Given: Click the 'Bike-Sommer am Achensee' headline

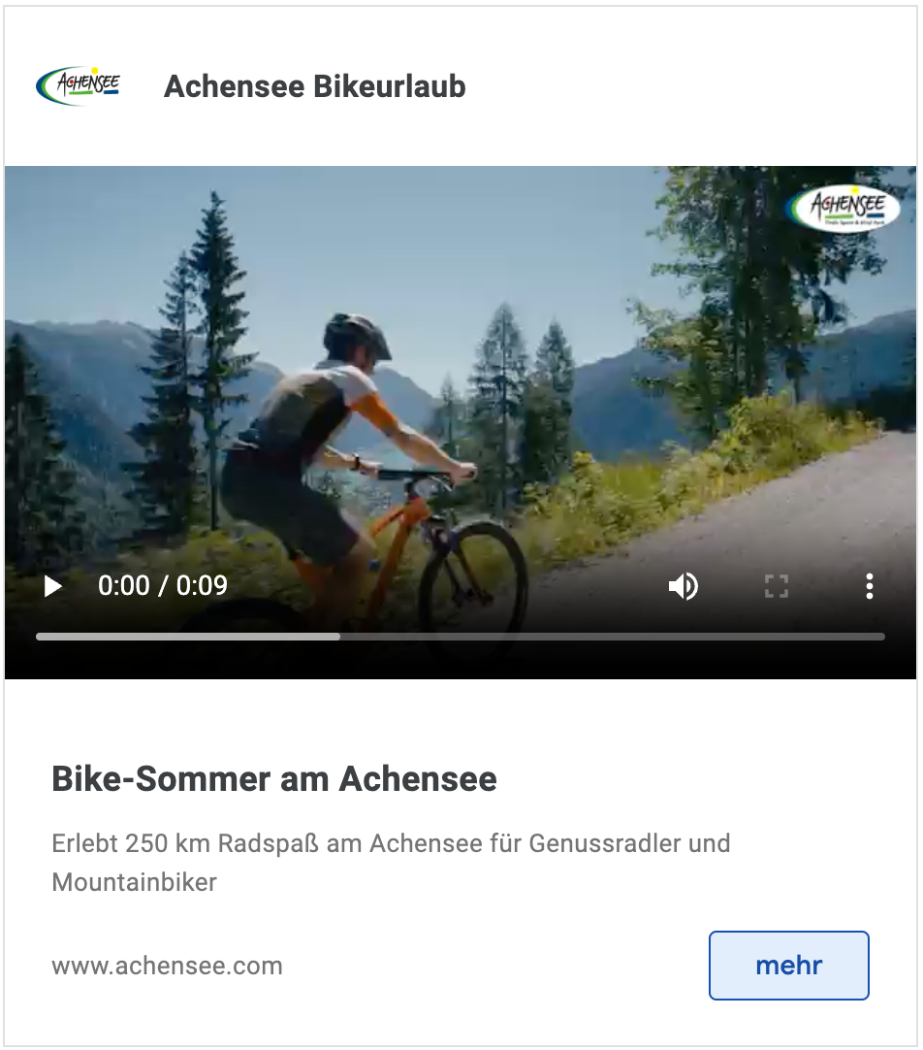Looking at the screenshot, I should 274,779.
